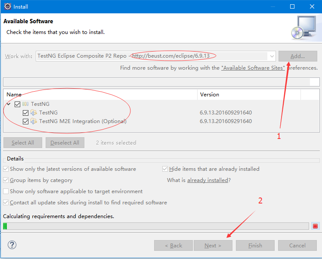Collapse the TestNG category tree arrow

[x=9, y=104]
